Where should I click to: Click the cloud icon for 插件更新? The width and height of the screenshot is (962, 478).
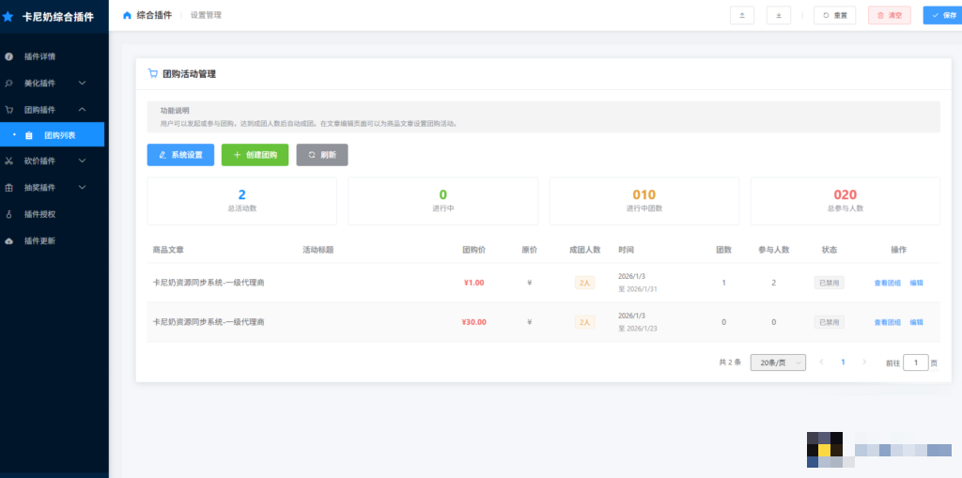9,241
